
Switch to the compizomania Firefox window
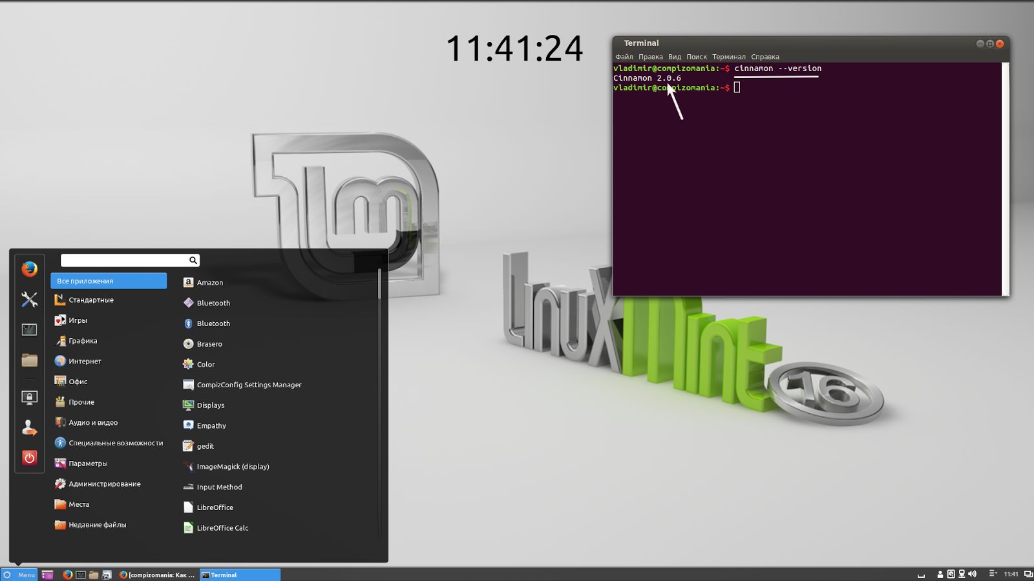[x=157, y=575]
